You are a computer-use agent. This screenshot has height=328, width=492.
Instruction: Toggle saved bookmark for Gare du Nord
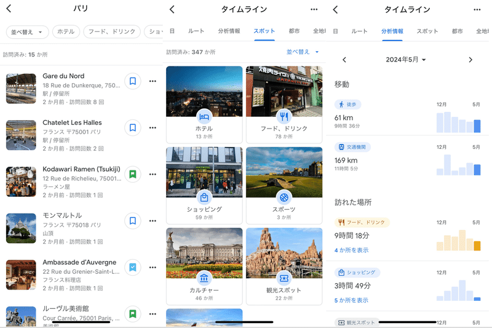click(x=133, y=81)
